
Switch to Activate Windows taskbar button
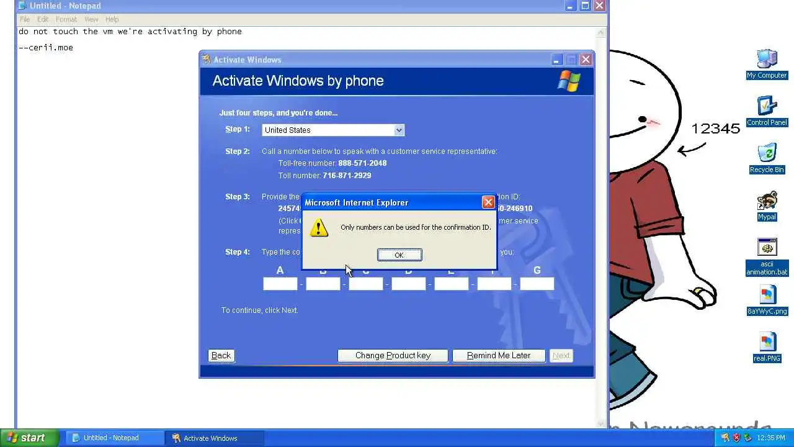215,438
